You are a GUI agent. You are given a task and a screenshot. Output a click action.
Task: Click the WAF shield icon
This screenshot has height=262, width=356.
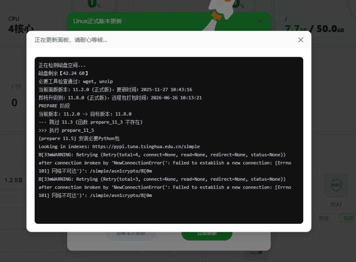tap(336, 185)
